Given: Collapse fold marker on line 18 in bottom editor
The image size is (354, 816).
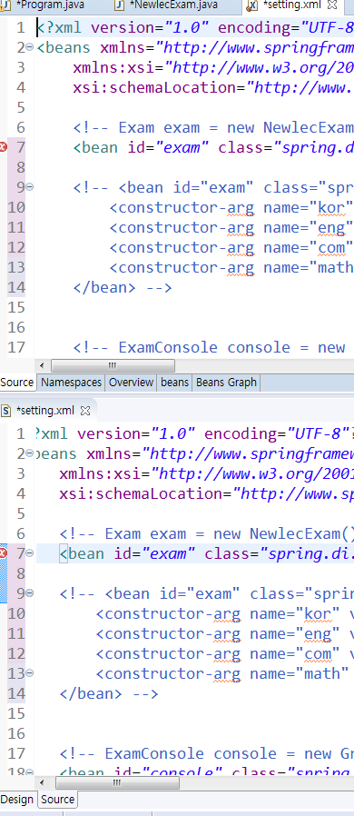Looking at the screenshot, I should click(30, 772).
